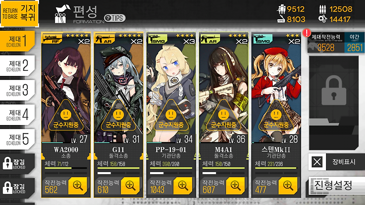Open PP-19-01 combat power magnifier icon
This screenshot has width=365, height=205.
click(x=183, y=185)
